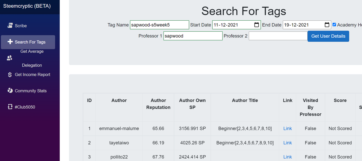This screenshot has width=362, height=161.
Task: Focus the Start Date field
Action: (236, 25)
